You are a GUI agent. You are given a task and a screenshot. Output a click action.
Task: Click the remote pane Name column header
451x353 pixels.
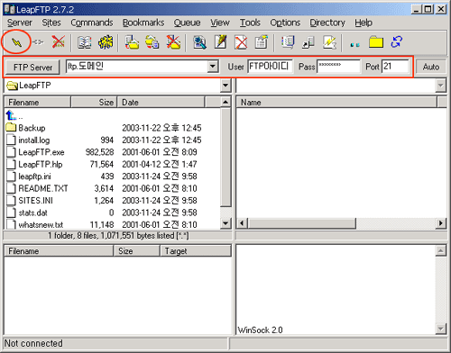click(336, 103)
